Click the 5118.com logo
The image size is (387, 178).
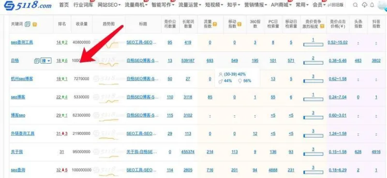(x=28, y=5)
